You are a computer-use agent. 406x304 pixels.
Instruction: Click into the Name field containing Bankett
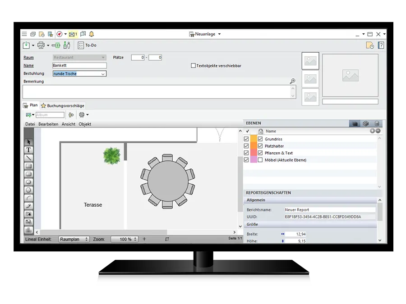pyautogui.click(x=79, y=66)
